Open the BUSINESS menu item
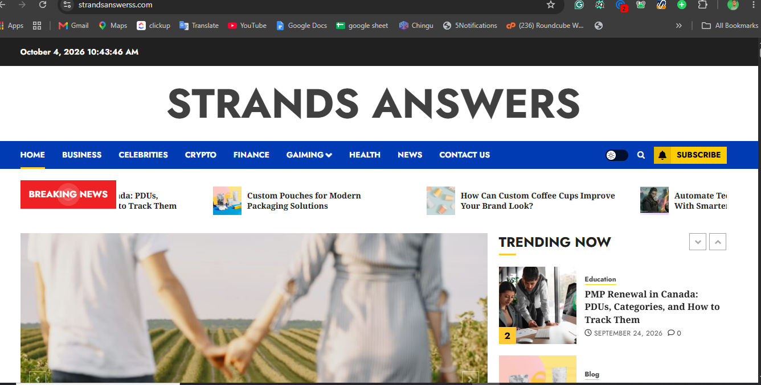The image size is (761, 385). [82, 155]
